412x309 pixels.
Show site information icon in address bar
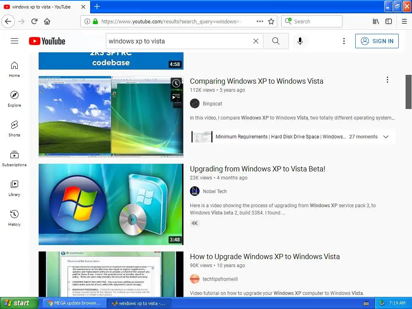click(87, 21)
